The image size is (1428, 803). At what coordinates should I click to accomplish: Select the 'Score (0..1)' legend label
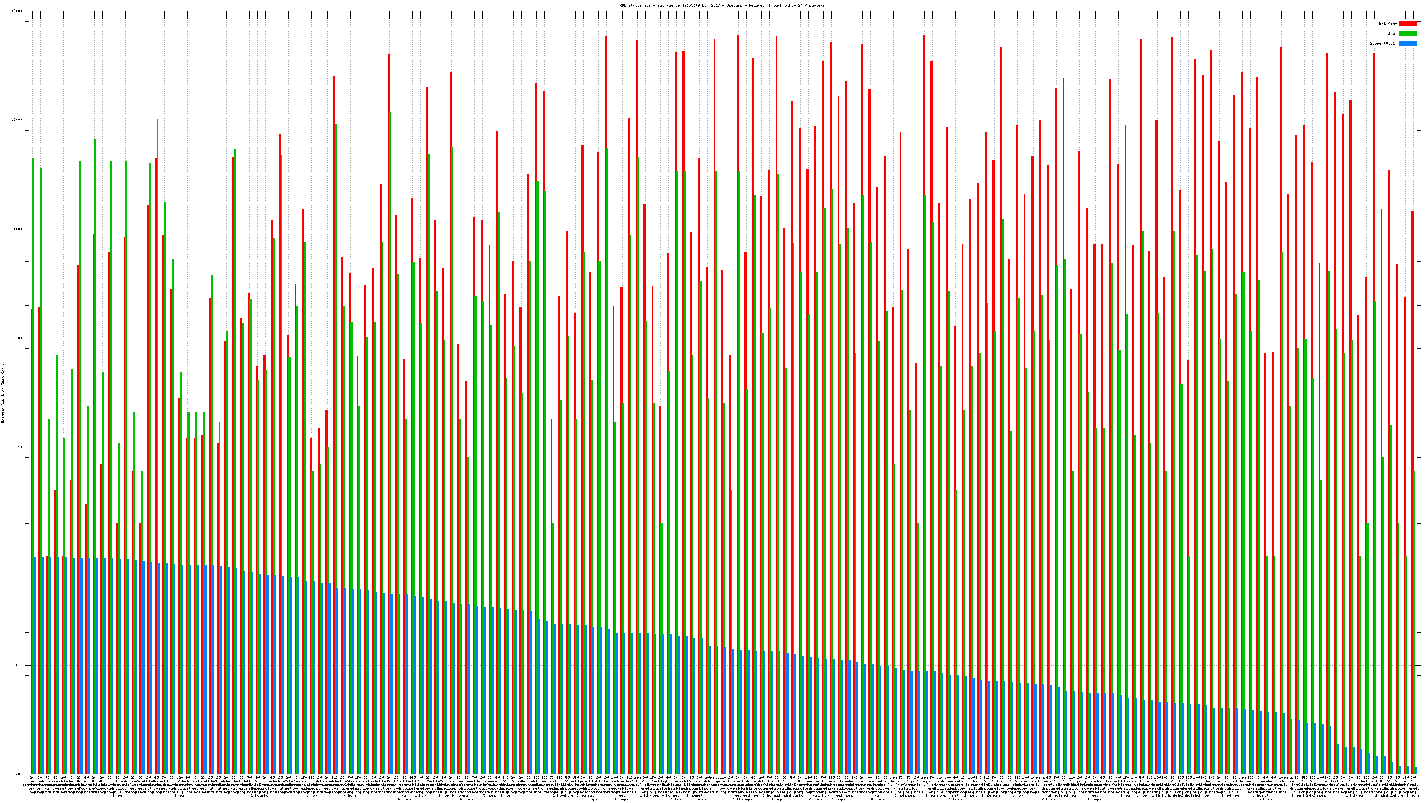pos(1384,43)
